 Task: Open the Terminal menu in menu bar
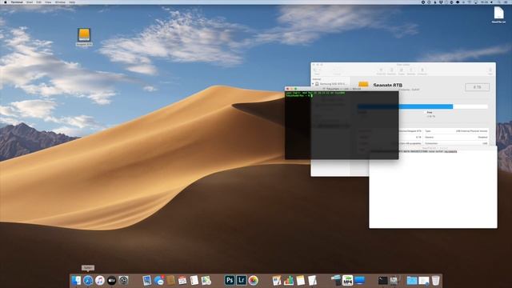(x=17, y=2)
